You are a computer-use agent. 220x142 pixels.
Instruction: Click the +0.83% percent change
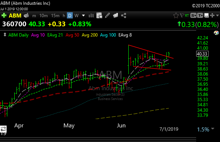tap(80, 24)
